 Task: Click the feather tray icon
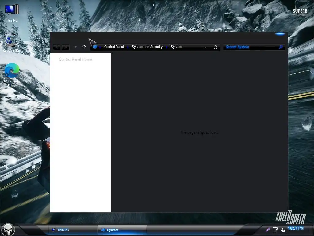(x=267, y=230)
